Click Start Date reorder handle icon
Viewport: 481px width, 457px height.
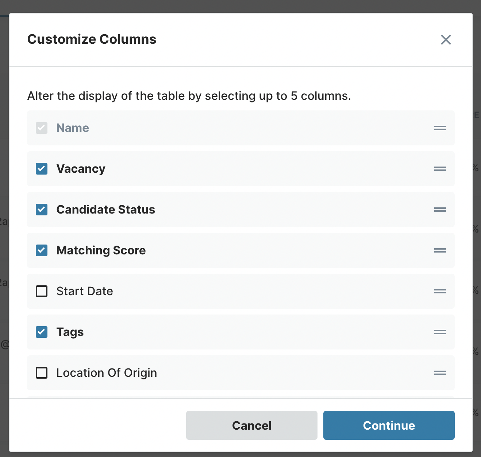(440, 291)
